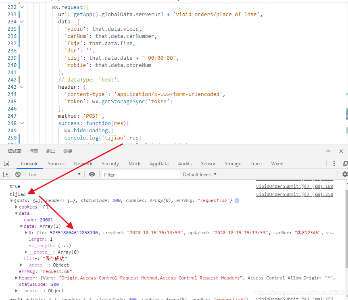Open the Sensor tab
The image size is (348, 300).
(x=208, y=164)
